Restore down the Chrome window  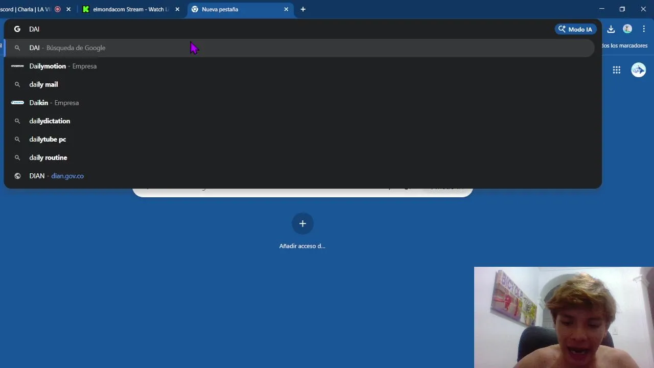pos(622,9)
